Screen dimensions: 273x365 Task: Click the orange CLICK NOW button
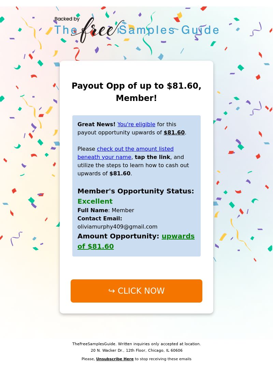pos(136,291)
